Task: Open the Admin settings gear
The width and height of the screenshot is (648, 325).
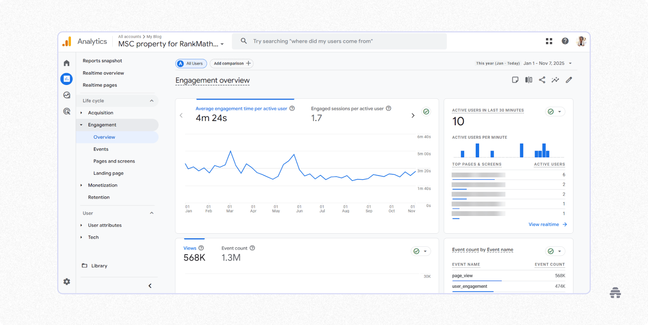Action: pyautogui.click(x=67, y=281)
